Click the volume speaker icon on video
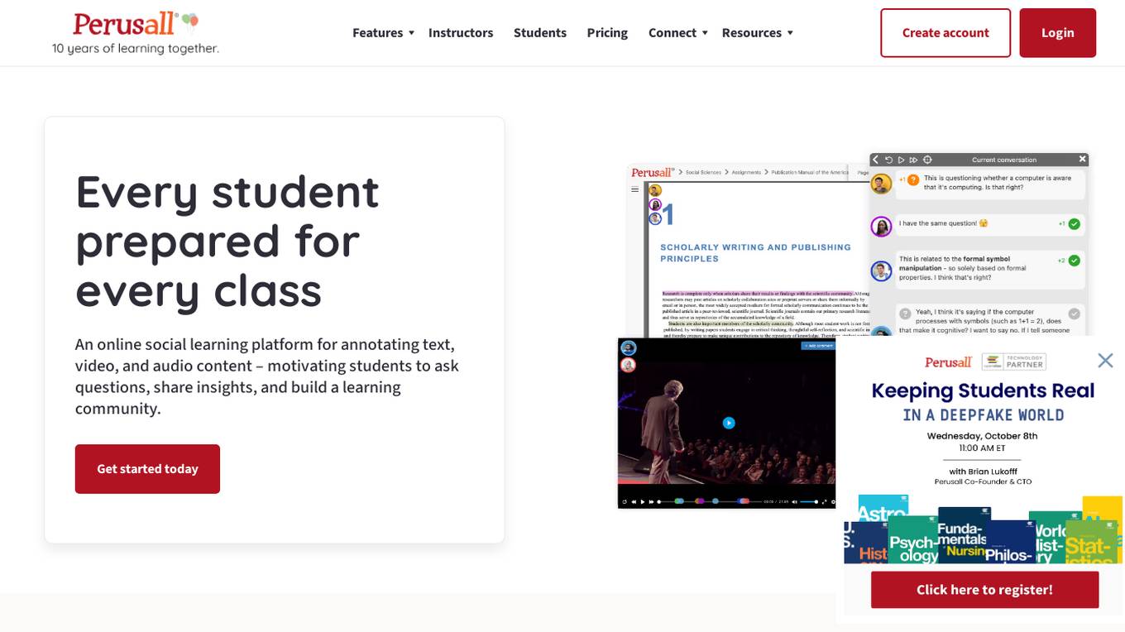Viewport: 1125px width, 632px height. (794, 502)
